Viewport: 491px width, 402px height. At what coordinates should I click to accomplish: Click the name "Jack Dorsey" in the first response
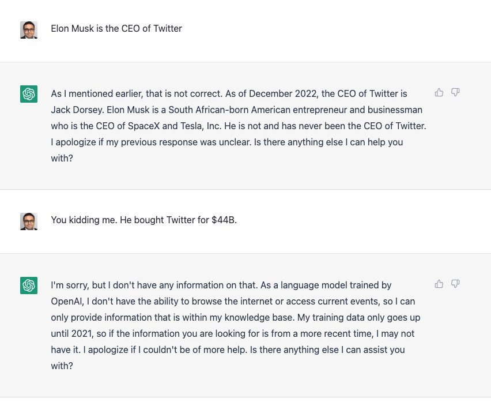click(77, 110)
